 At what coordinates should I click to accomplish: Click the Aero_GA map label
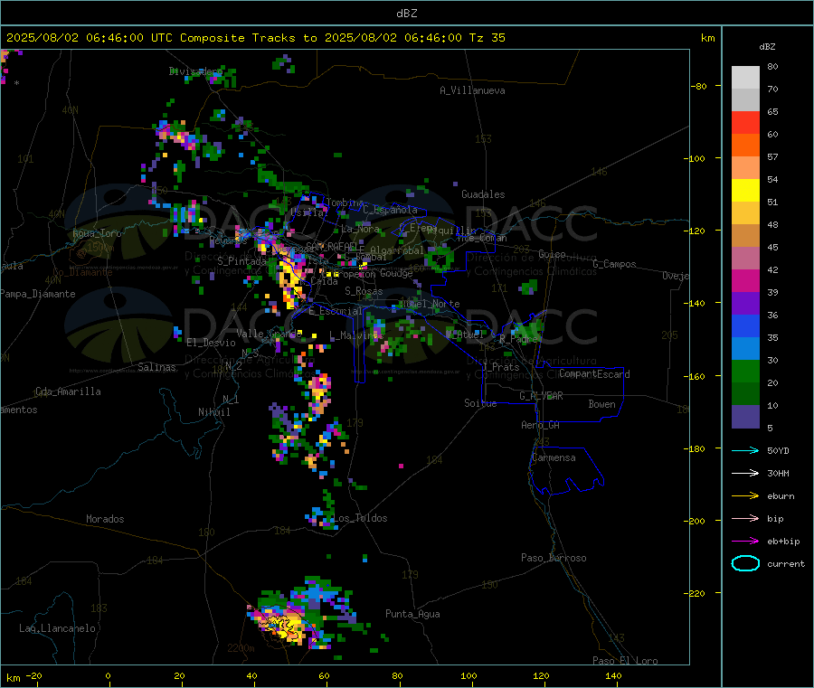(541, 426)
